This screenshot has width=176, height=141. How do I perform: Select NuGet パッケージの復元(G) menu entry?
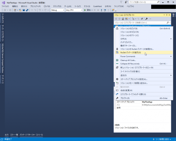click(130, 53)
